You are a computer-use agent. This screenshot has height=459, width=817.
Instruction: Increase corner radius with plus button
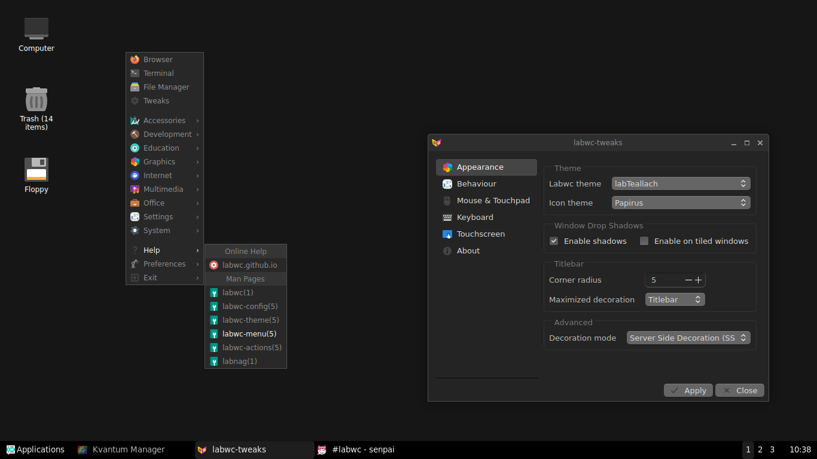coord(698,280)
